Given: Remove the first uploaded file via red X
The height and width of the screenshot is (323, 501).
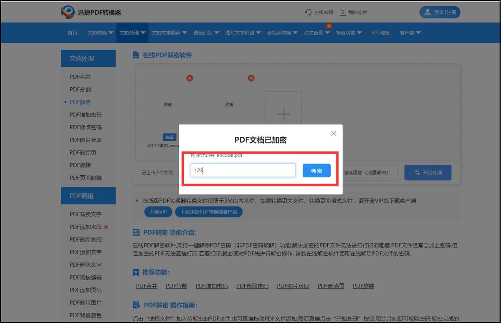Looking at the screenshot, I should pos(190,78).
